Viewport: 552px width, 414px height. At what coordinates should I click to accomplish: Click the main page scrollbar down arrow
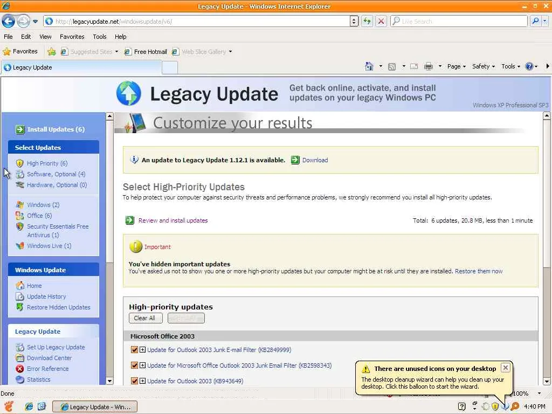pyautogui.click(x=547, y=381)
